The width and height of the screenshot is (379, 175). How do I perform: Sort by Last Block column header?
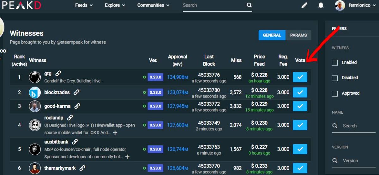tap(209, 60)
